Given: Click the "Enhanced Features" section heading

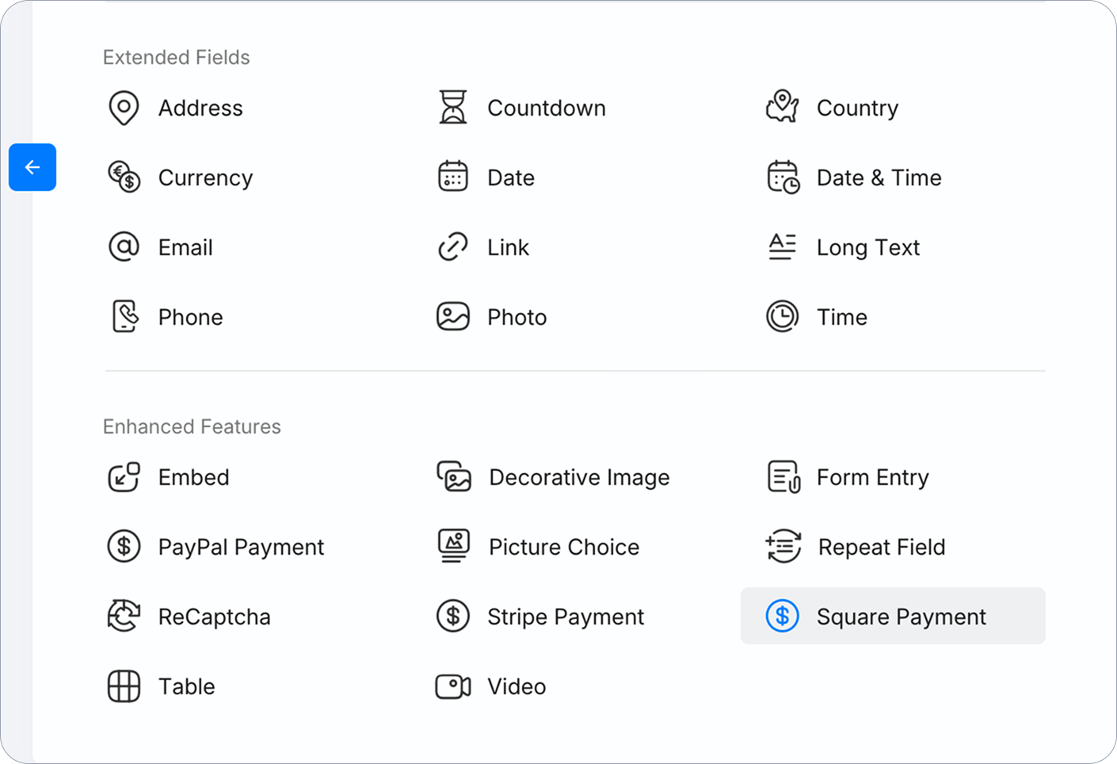Looking at the screenshot, I should 192,426.
